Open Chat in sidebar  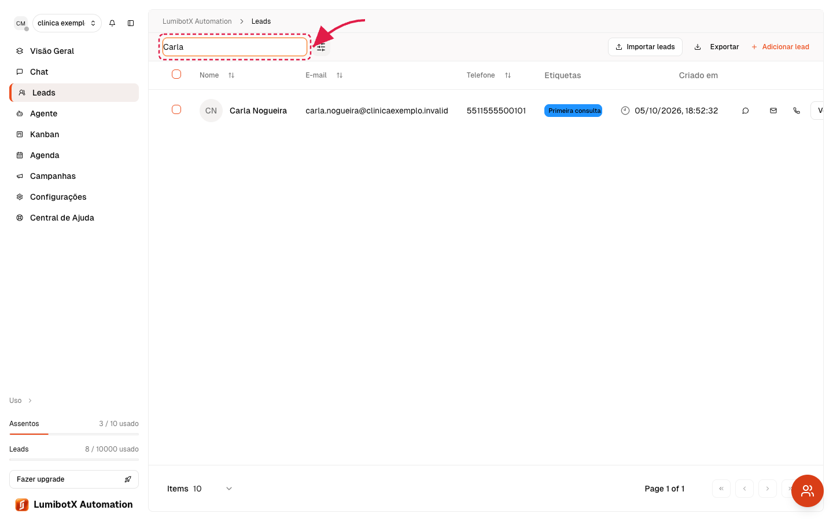74,72
